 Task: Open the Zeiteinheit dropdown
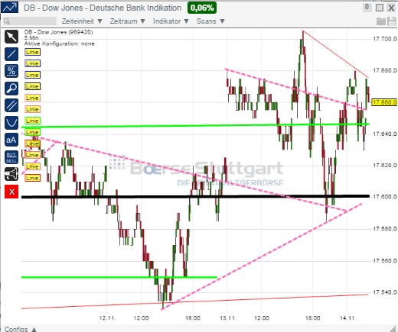pos(82,21)
